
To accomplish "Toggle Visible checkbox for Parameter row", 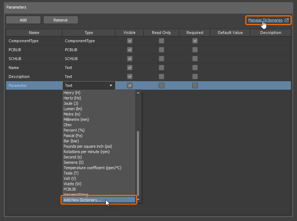I will [130, 85].
